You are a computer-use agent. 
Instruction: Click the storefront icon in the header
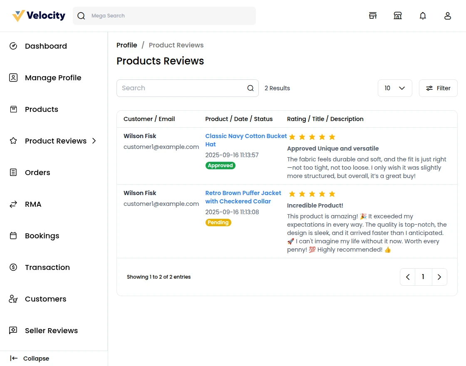point(373,15)
